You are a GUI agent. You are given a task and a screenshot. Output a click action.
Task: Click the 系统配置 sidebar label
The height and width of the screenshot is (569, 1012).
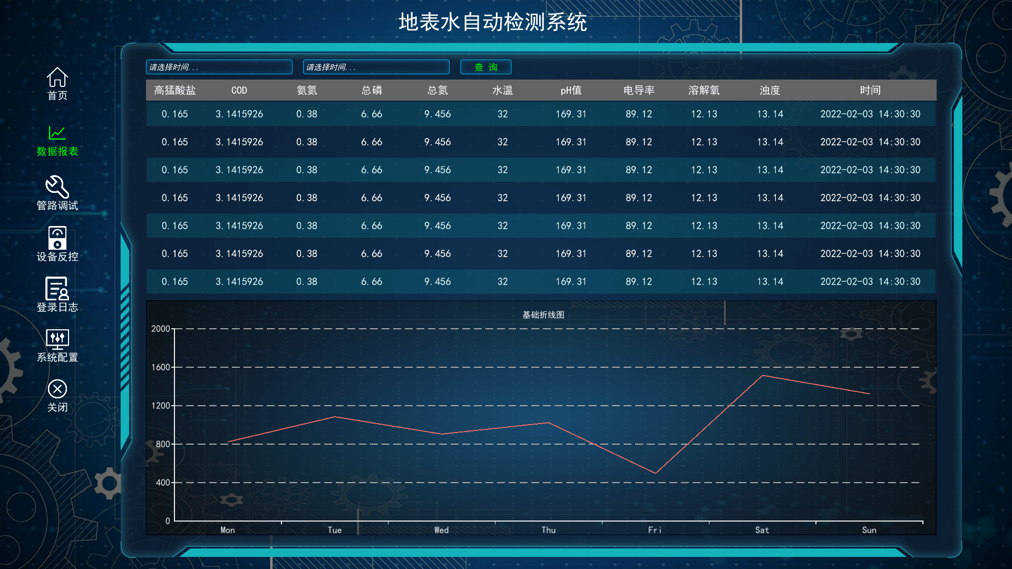[57, 357]
